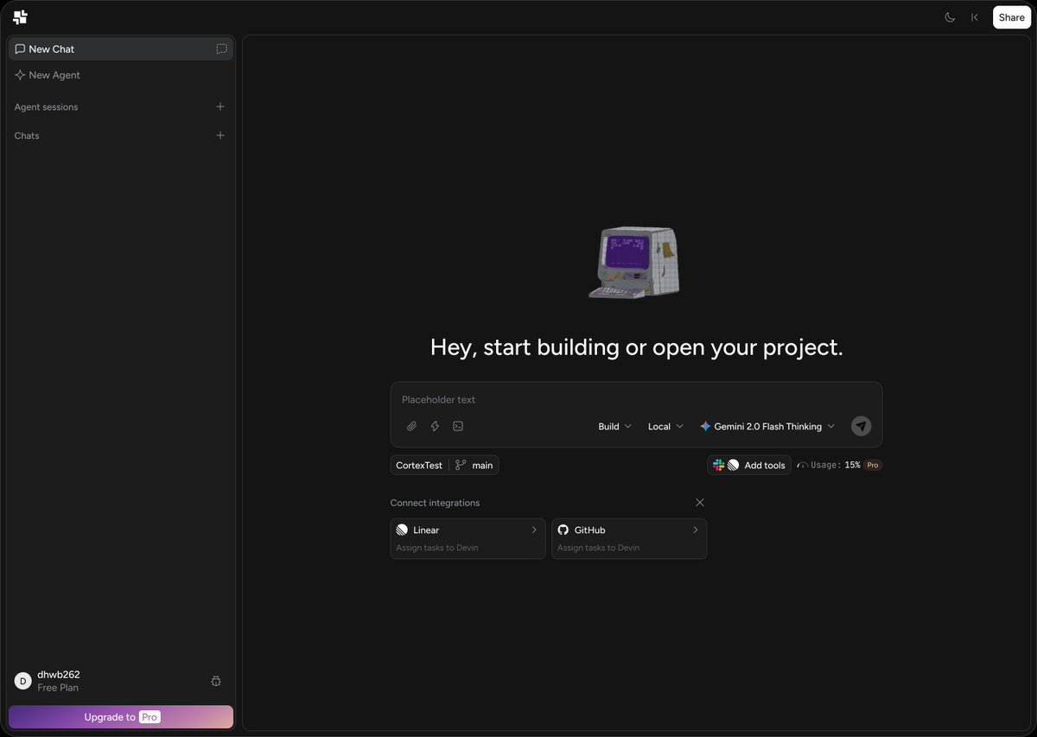Viewport: 1037px width, 737px height.
Task: Attach a file with the paperclip icon
Action: [x=412, y=426]
